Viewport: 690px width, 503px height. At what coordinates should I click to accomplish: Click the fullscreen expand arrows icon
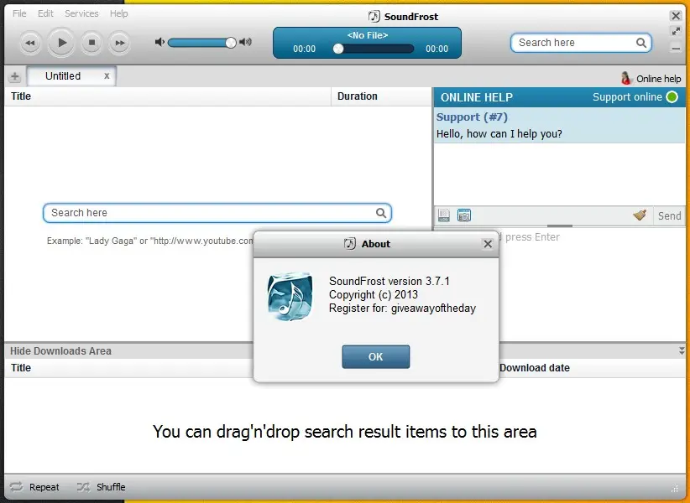pyautogui.click(x=676, y=31)
